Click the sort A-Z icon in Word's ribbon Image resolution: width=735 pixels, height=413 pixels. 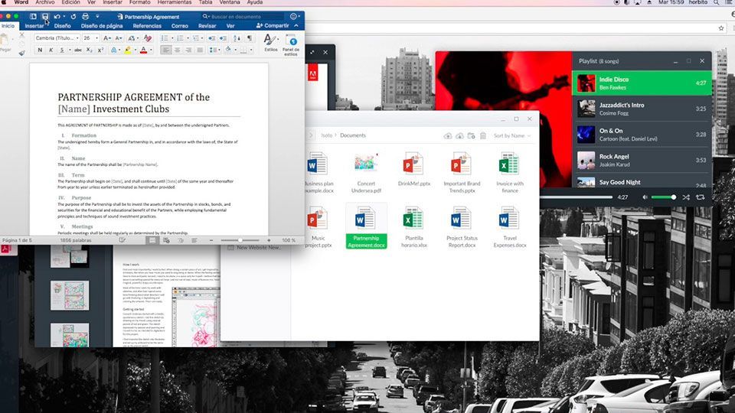pos(237,38)
